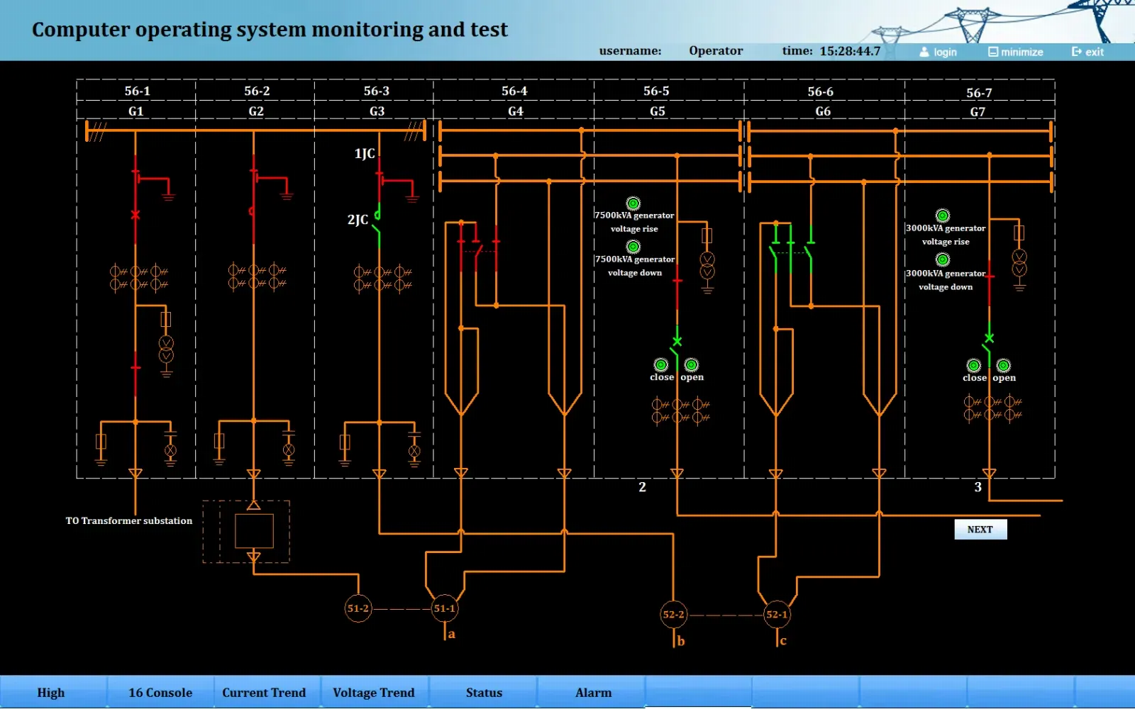Click the transformer box below G2
Viewport: 1135px width, 709px height.
[254, 531]
